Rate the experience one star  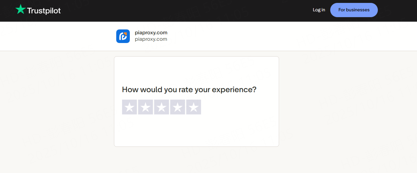point(130,107)
